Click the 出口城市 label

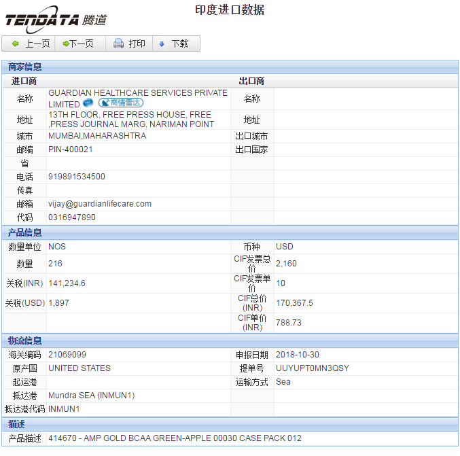251,136
